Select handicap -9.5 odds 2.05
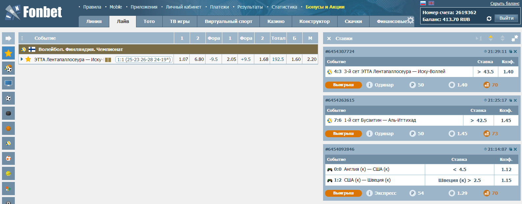Screen dimensions: 522x204 230,60
